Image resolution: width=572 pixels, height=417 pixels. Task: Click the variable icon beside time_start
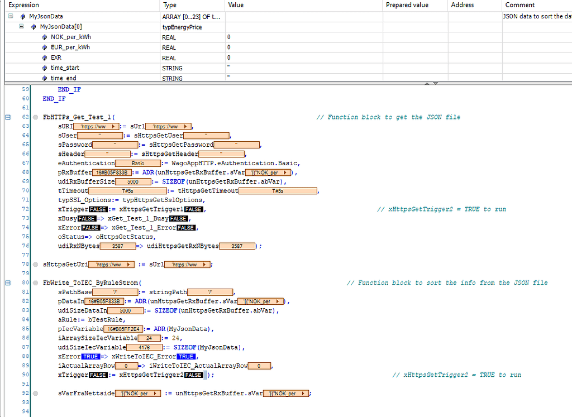(45, 68)
